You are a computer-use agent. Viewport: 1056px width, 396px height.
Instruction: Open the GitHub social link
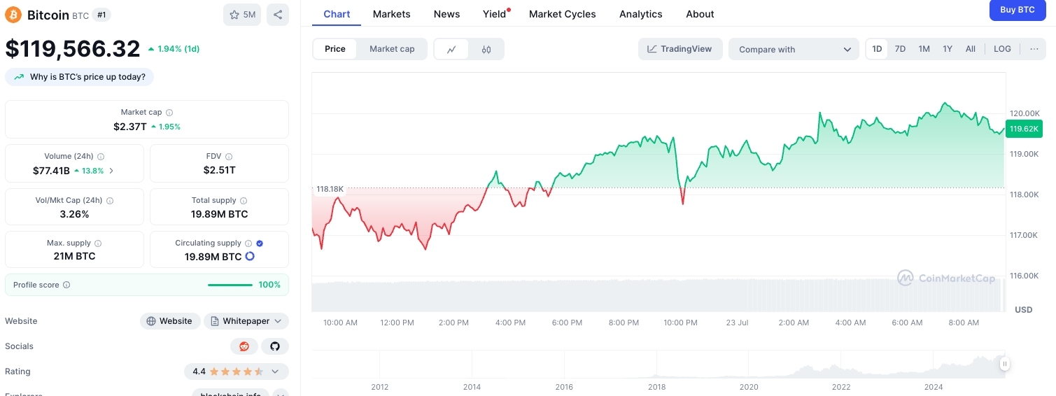275,346
